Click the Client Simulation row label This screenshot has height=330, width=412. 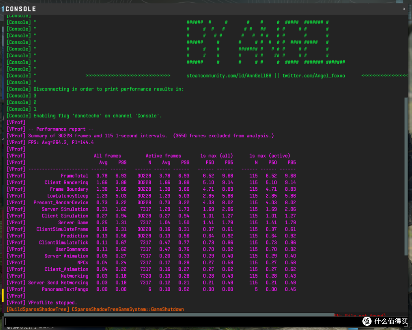click(65, 216)
